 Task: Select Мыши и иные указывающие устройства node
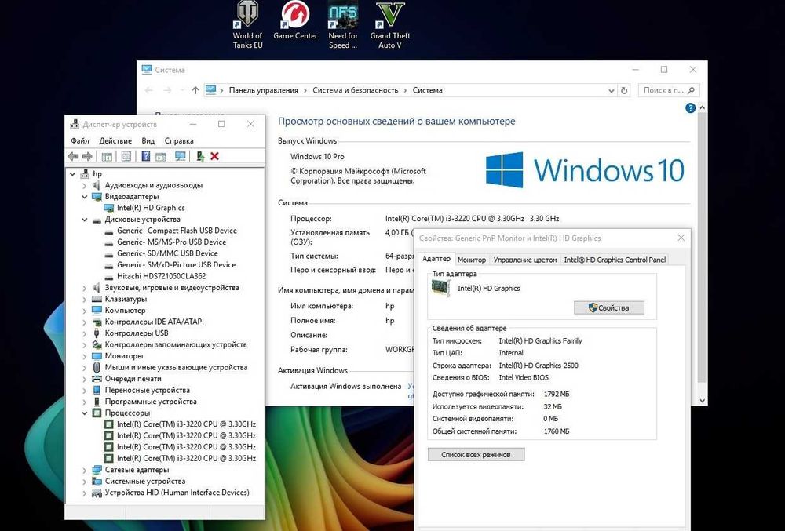click(x=176, y=368)
